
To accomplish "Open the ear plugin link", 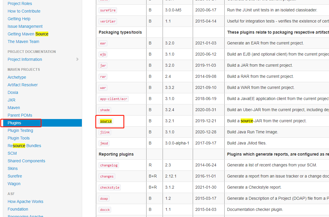I will 103,44.
